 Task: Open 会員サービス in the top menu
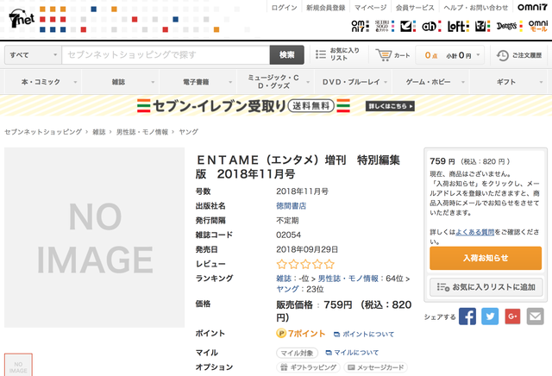[415, 8]
